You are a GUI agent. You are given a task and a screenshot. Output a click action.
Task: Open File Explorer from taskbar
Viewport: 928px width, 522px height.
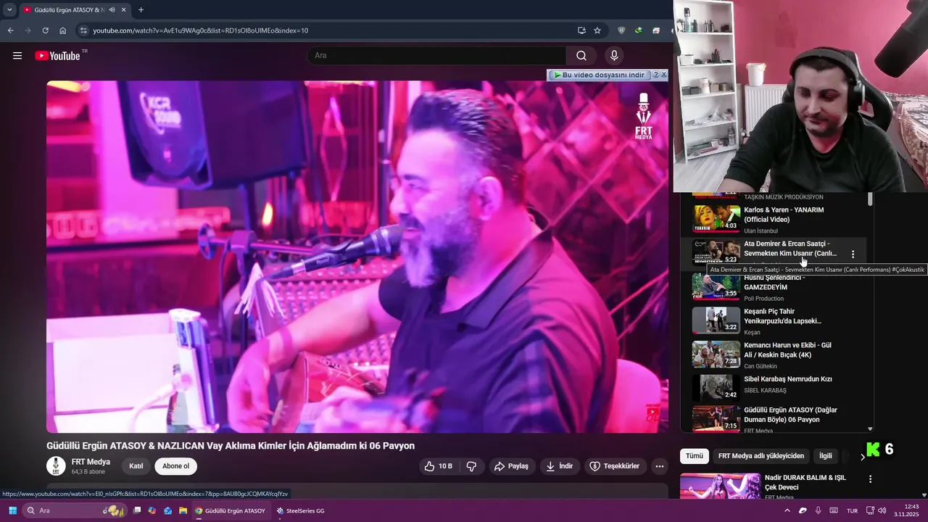183,510
